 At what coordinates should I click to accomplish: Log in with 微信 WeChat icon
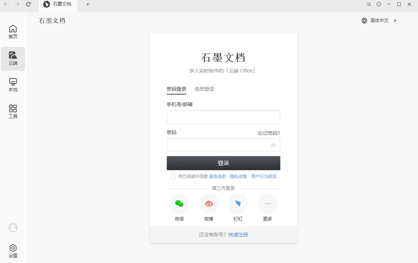tap(179, 204)
